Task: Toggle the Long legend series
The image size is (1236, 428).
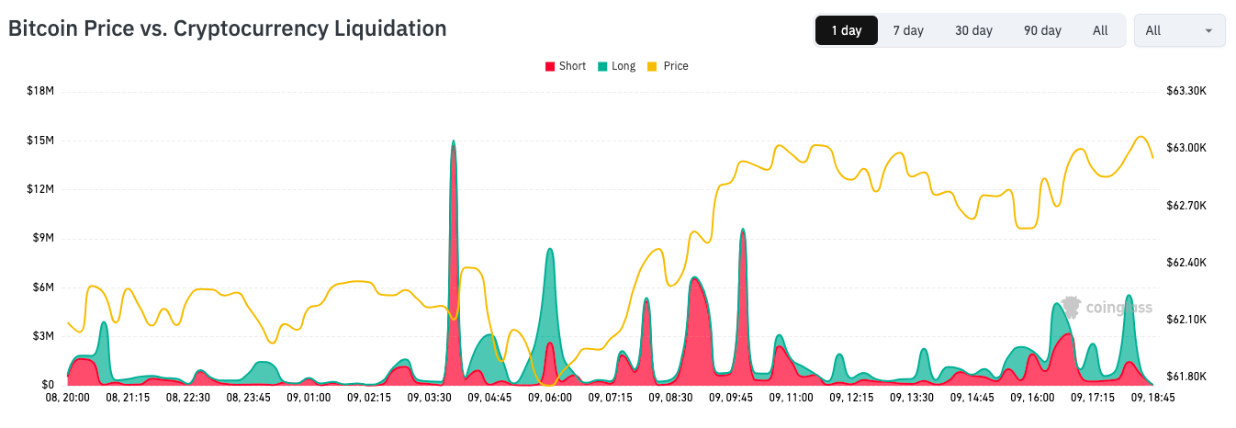Action: pyautogui.click(x=616, y=66)
